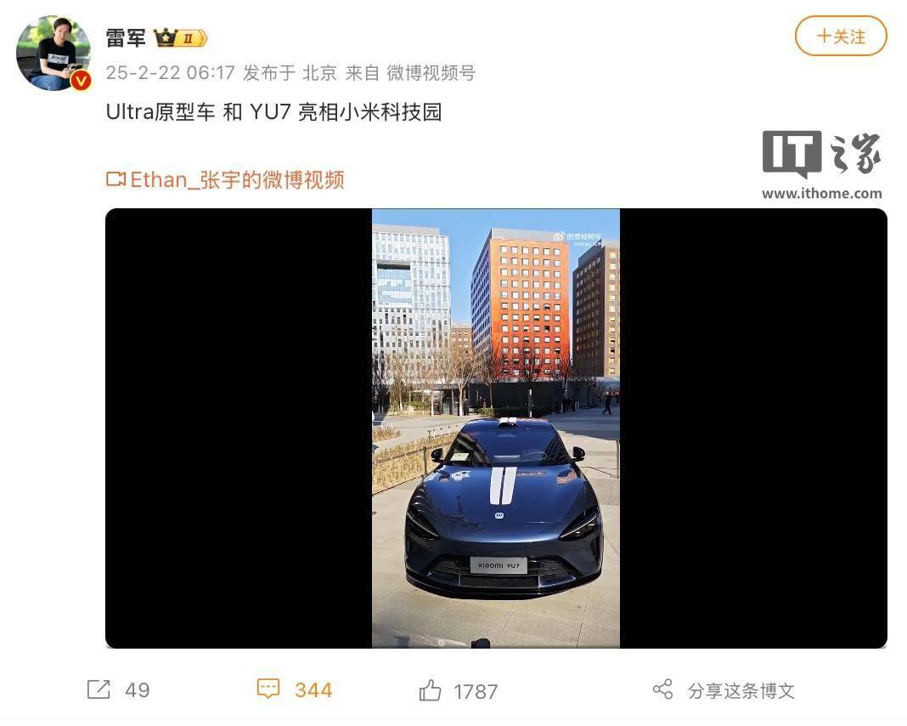Open the 微博视频号 source link
Image resolution: width=907 pixels, height=726 pixels.
431,73
